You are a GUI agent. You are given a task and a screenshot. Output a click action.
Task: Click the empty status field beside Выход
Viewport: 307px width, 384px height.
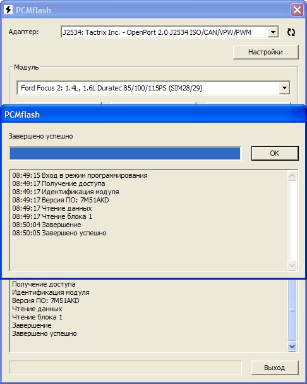tap(125, 368)
